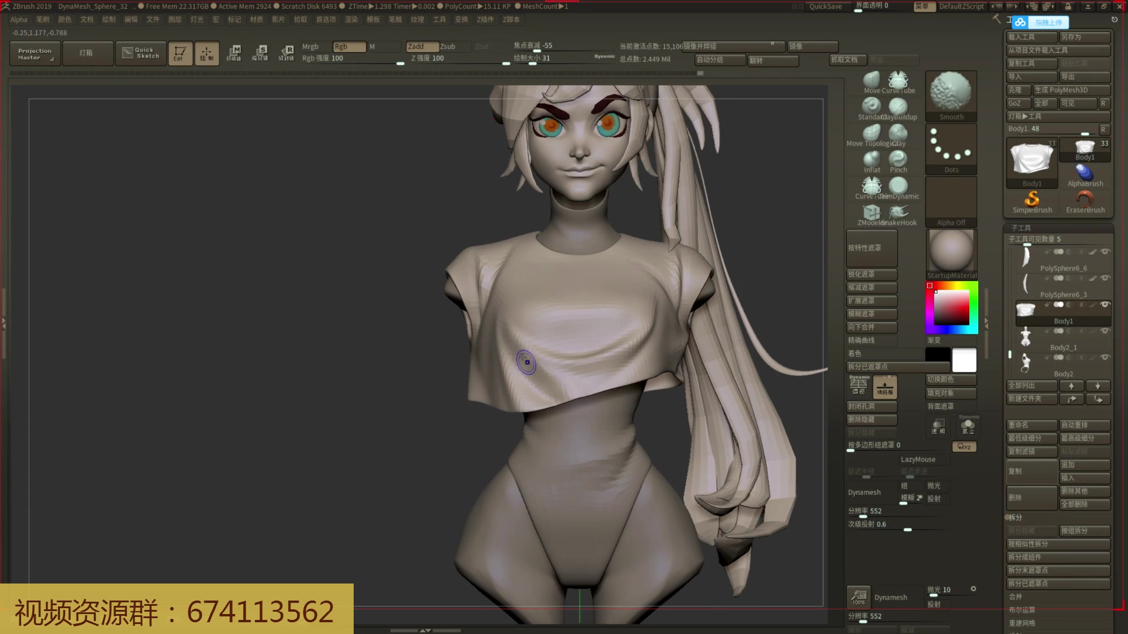Select the Pinch brush
The width and height of the screenshot is (1128, 634).
[899, 160]
